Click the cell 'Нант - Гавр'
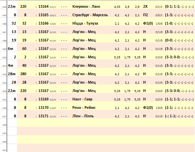Image resolution: width=195 pixels, height=152 pixels. click(x=82, y=99)
